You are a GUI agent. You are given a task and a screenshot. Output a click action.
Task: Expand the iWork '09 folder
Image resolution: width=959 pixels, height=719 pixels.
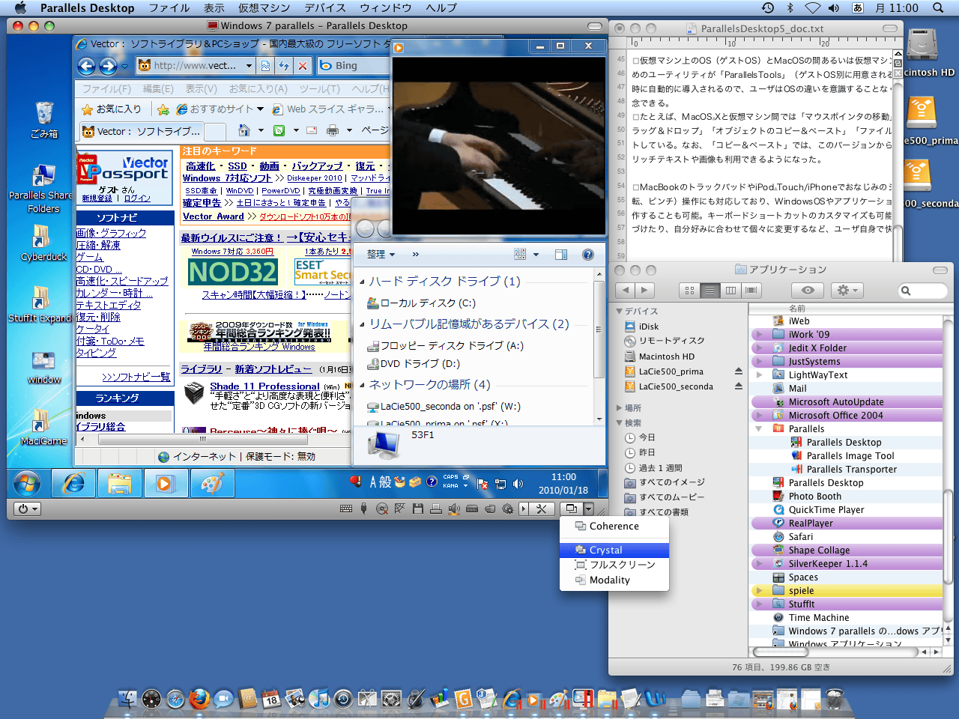point(759,335)
